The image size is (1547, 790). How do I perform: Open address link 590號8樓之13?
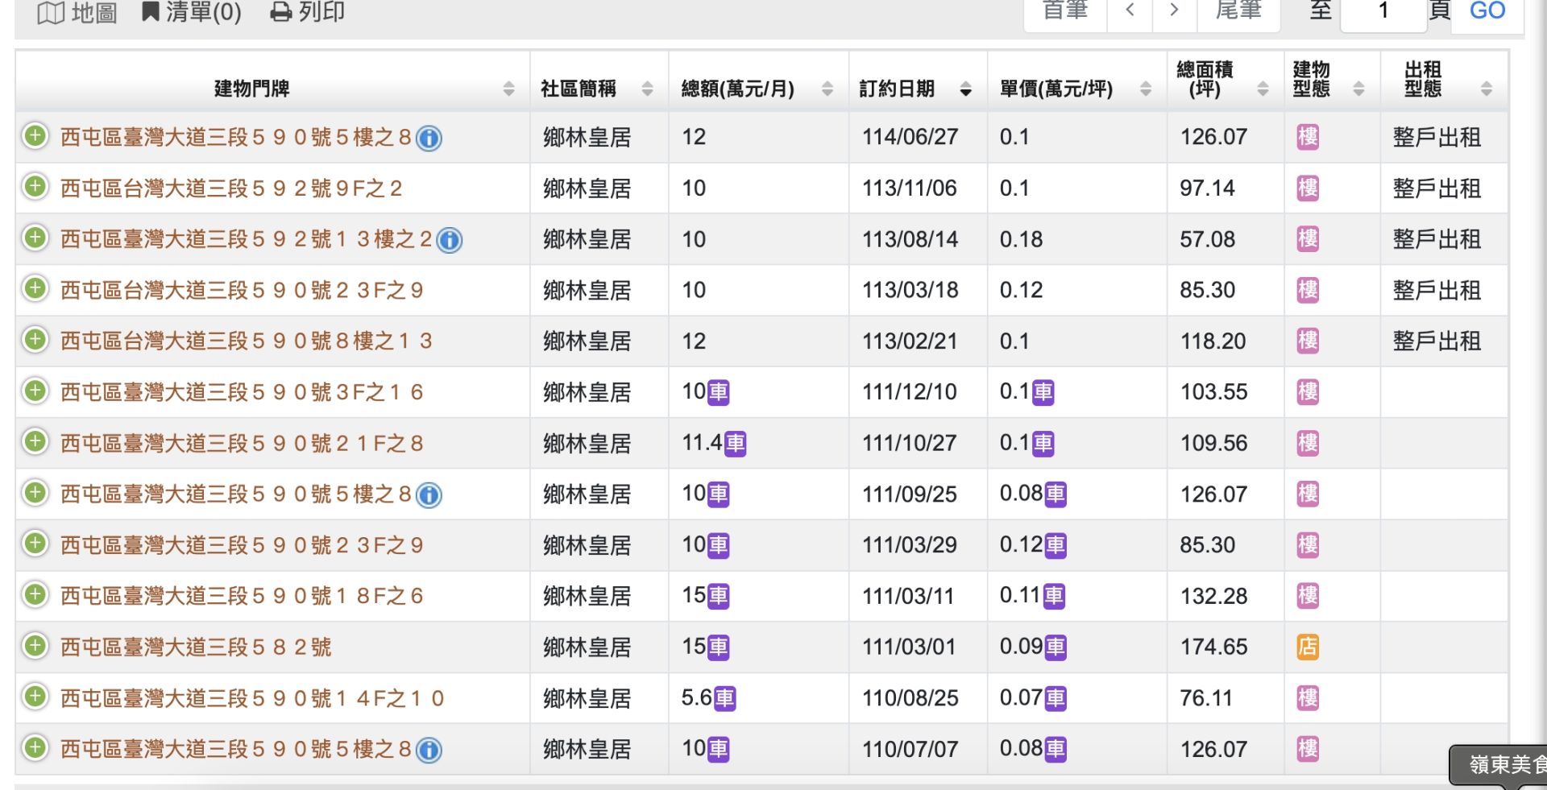tap(247, 341)
